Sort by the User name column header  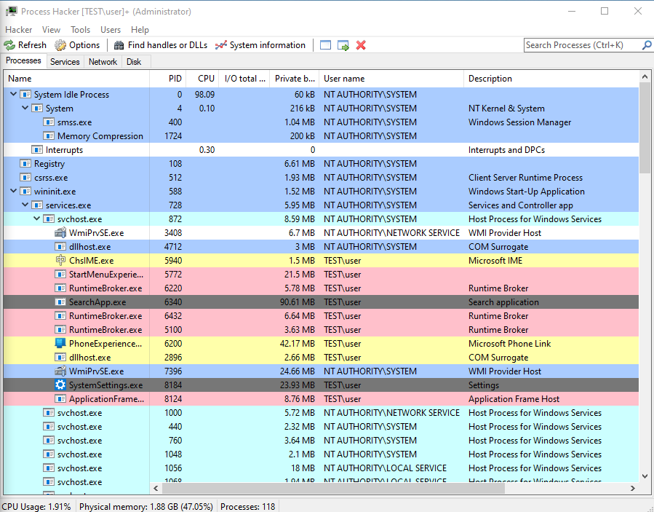(x=391, y=79)
